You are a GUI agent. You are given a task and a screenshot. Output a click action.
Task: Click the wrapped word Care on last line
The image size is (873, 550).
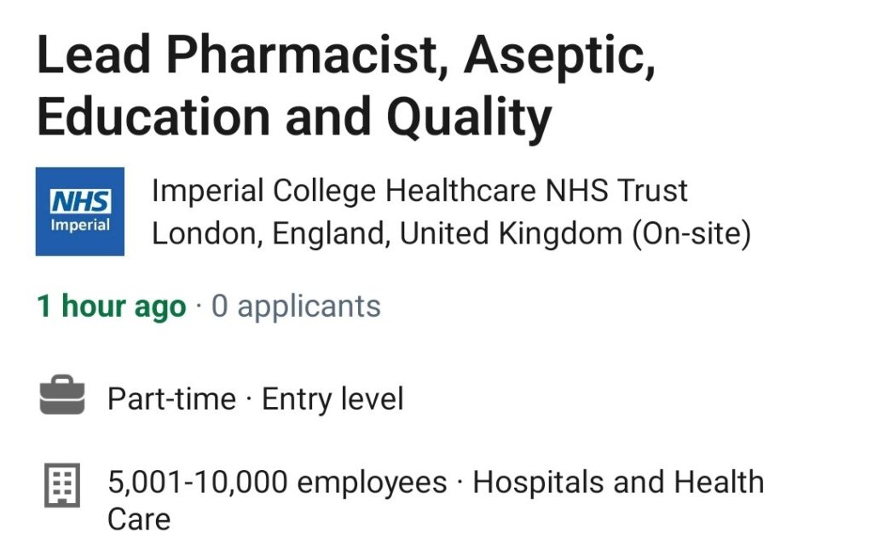(x=139, y=519)
